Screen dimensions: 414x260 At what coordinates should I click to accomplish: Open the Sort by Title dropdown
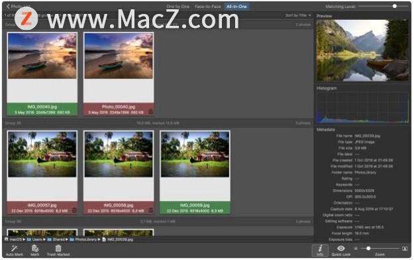click(x=298, y=15)
